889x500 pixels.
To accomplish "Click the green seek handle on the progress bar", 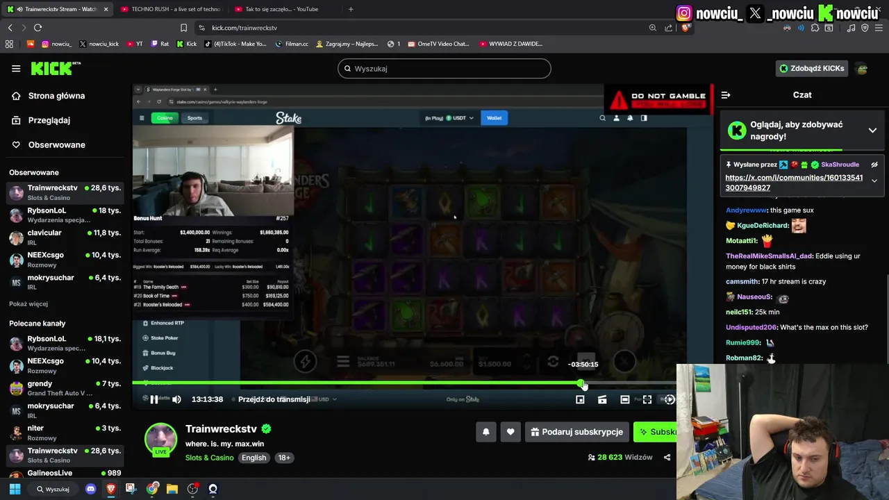I will coord(581,383).
